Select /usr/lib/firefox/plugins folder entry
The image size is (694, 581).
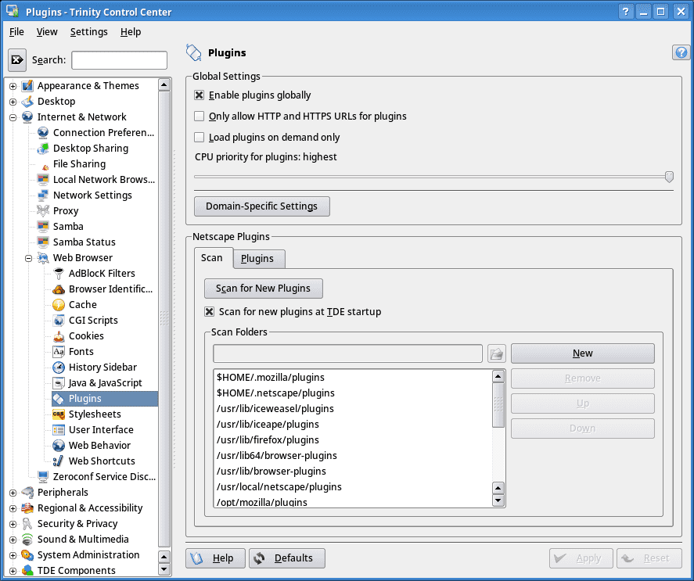tap(352, 439)
